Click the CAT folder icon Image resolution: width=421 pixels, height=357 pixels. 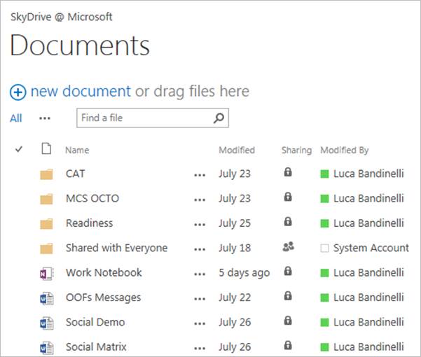click(x=46, y=174)
